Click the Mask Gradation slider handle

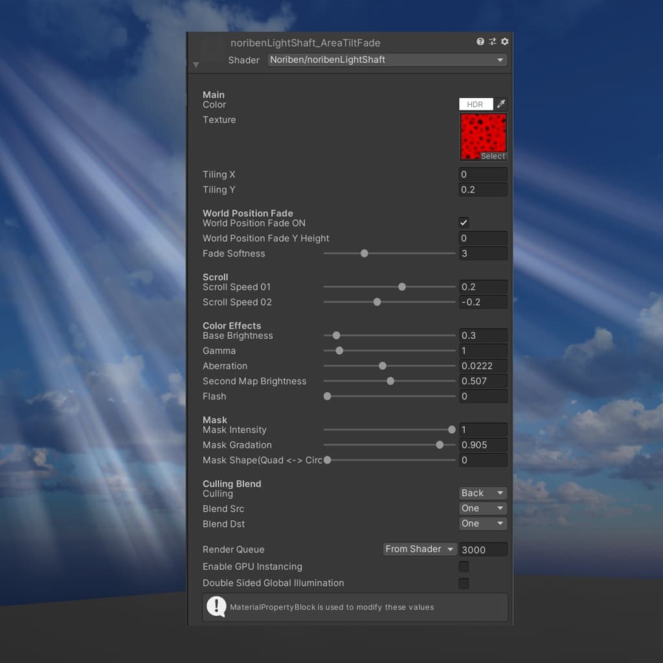(x=440, y=445)
